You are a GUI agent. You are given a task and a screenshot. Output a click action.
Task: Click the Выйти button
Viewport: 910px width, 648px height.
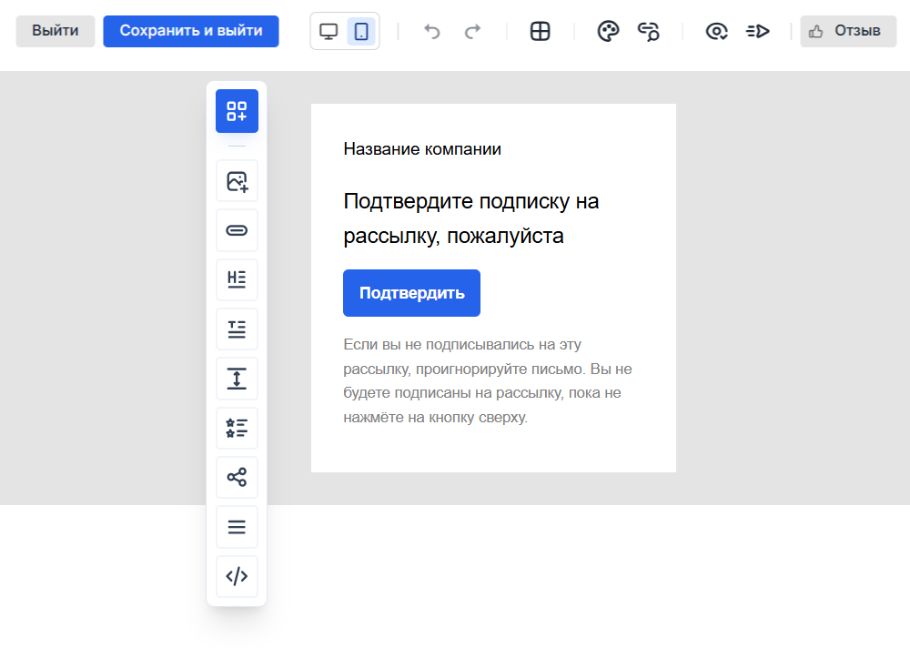click(x=56, y=31)
